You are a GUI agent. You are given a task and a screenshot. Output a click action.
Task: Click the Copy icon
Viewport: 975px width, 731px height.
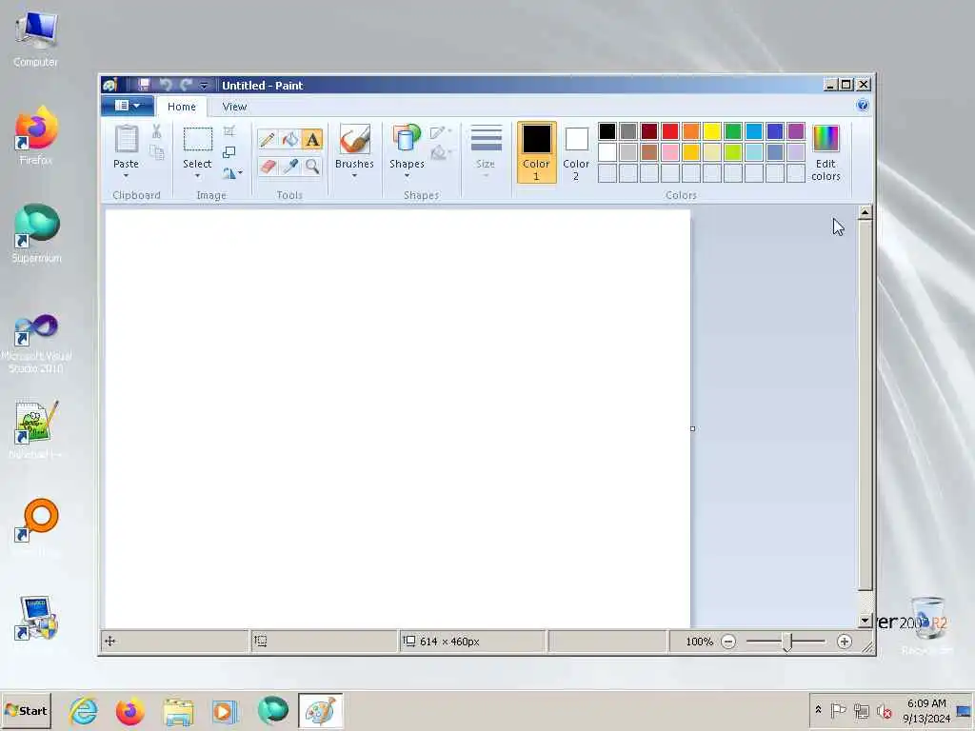157,152
